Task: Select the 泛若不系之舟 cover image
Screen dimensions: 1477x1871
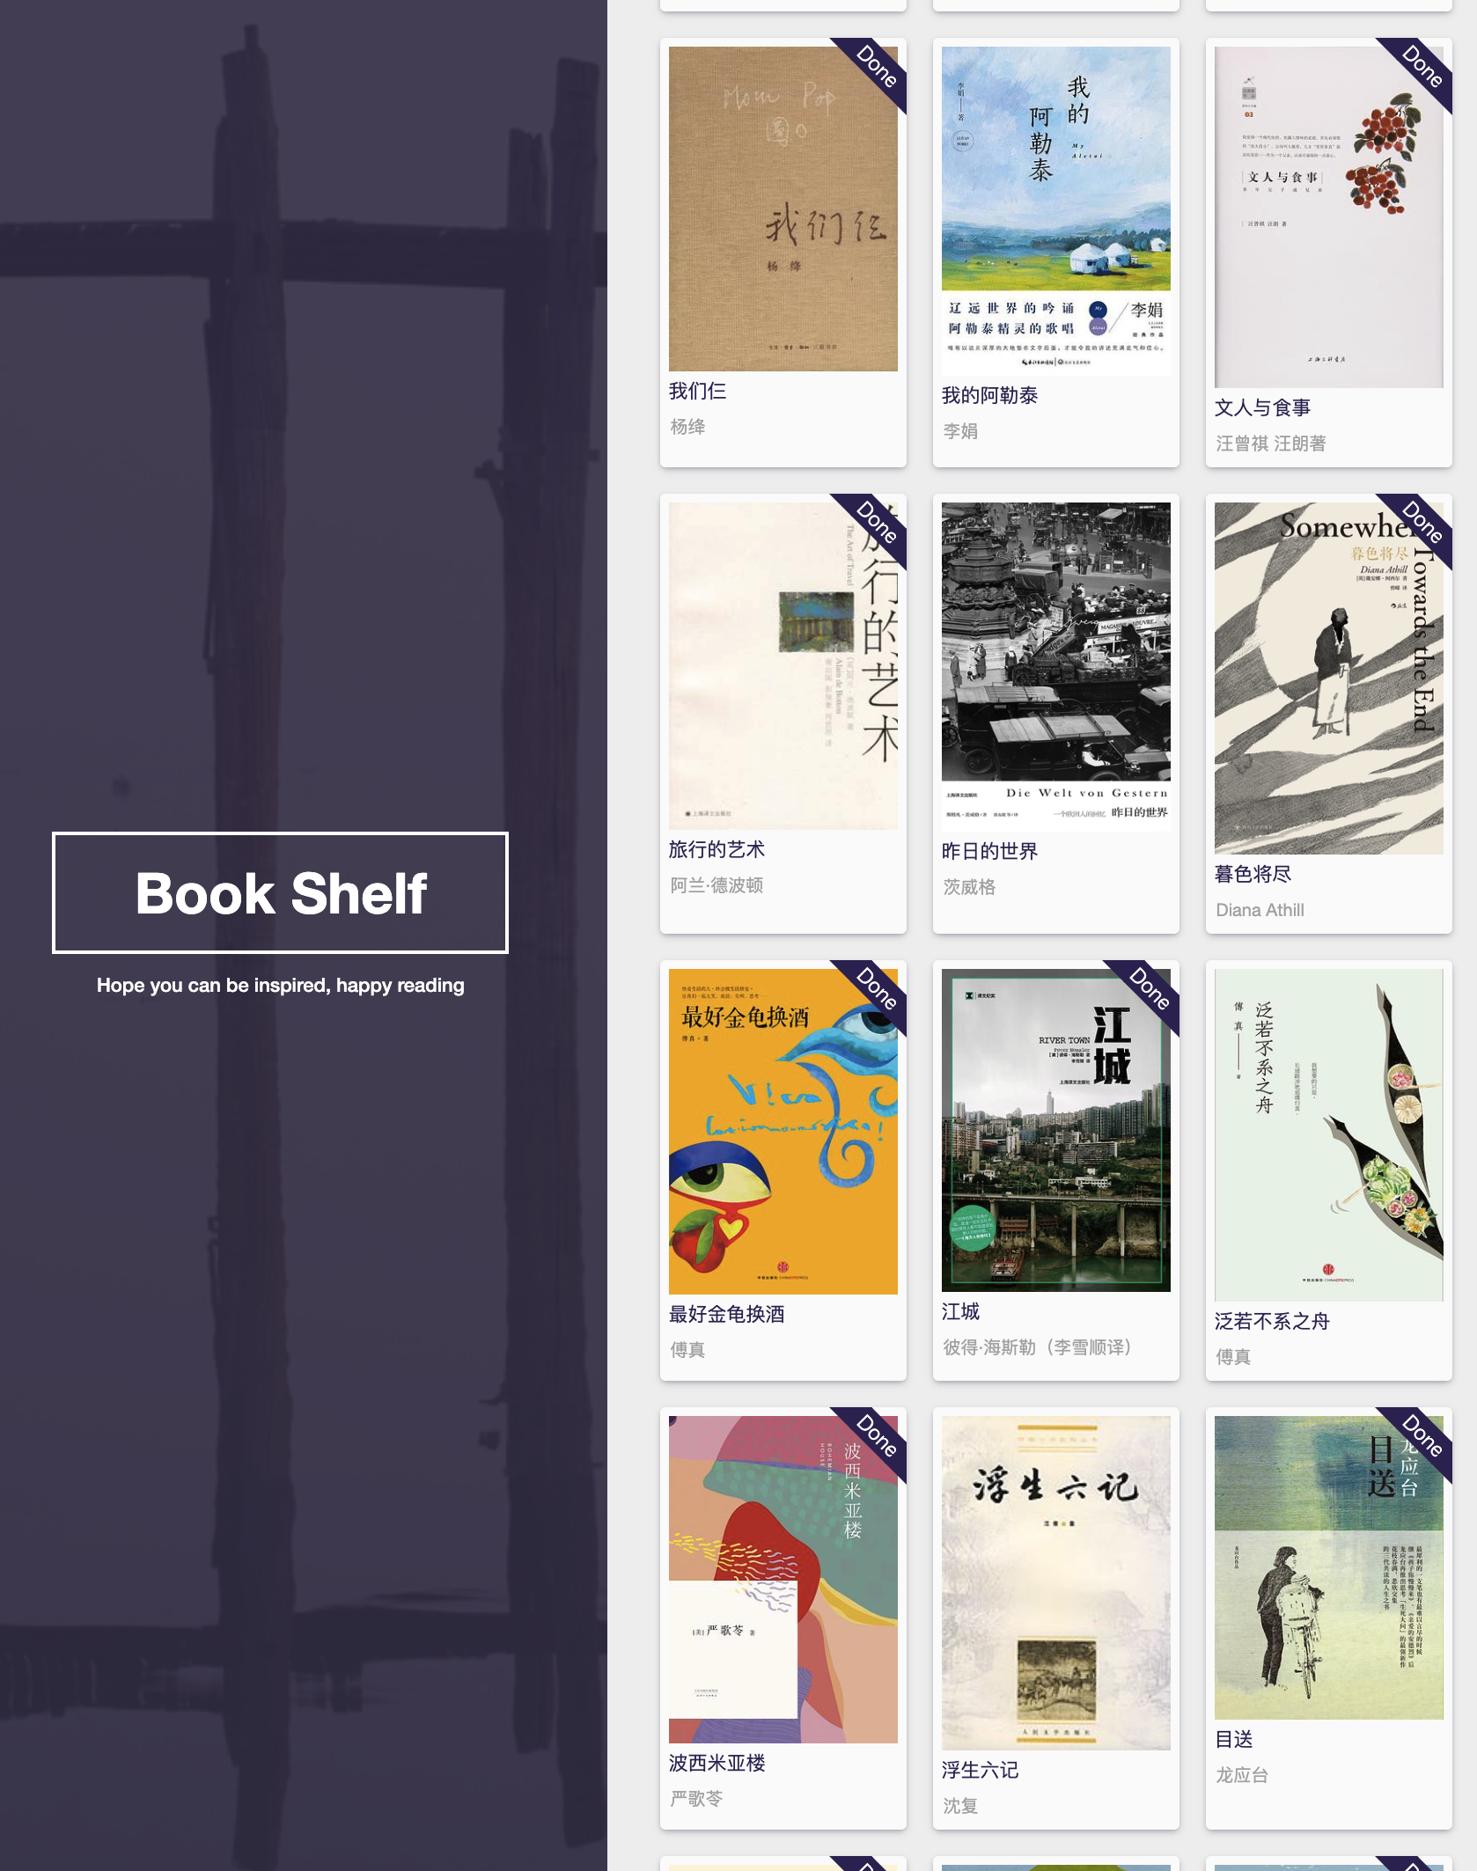Action: tap(1329, 1135)
